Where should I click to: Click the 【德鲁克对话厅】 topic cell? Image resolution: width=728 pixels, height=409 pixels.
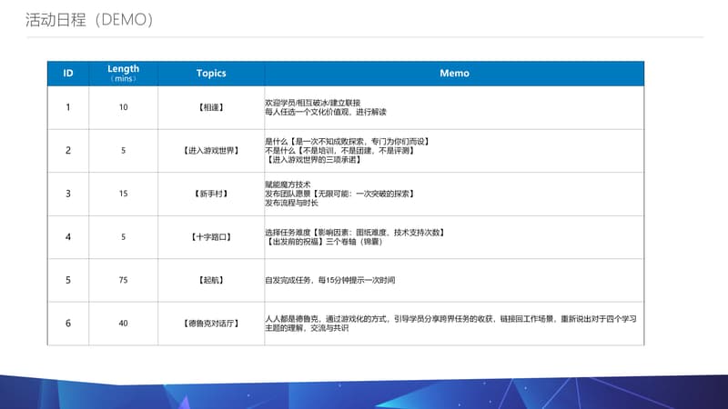(x=210, y=324)
